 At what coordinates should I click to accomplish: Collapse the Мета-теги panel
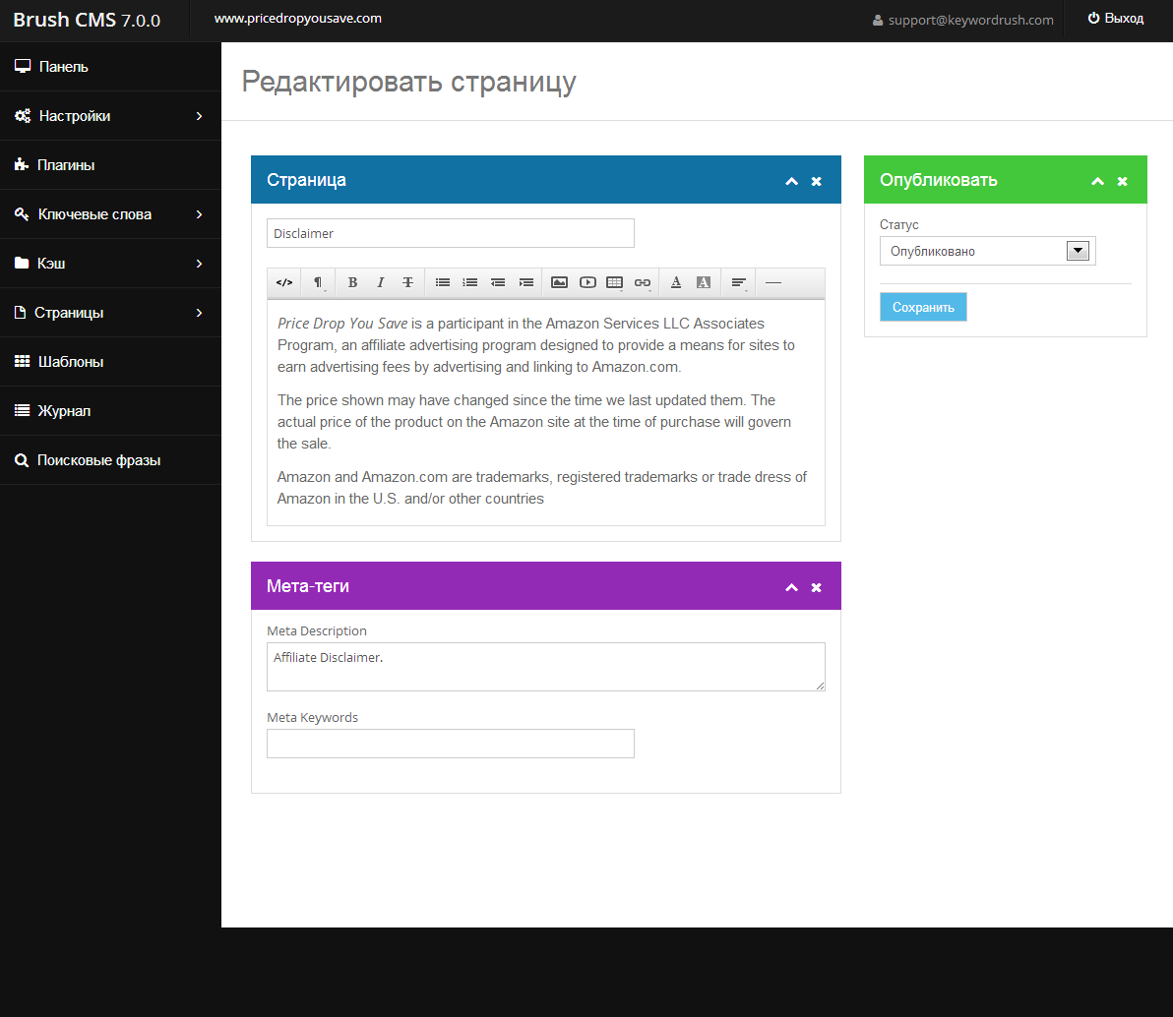coord(791,587)
